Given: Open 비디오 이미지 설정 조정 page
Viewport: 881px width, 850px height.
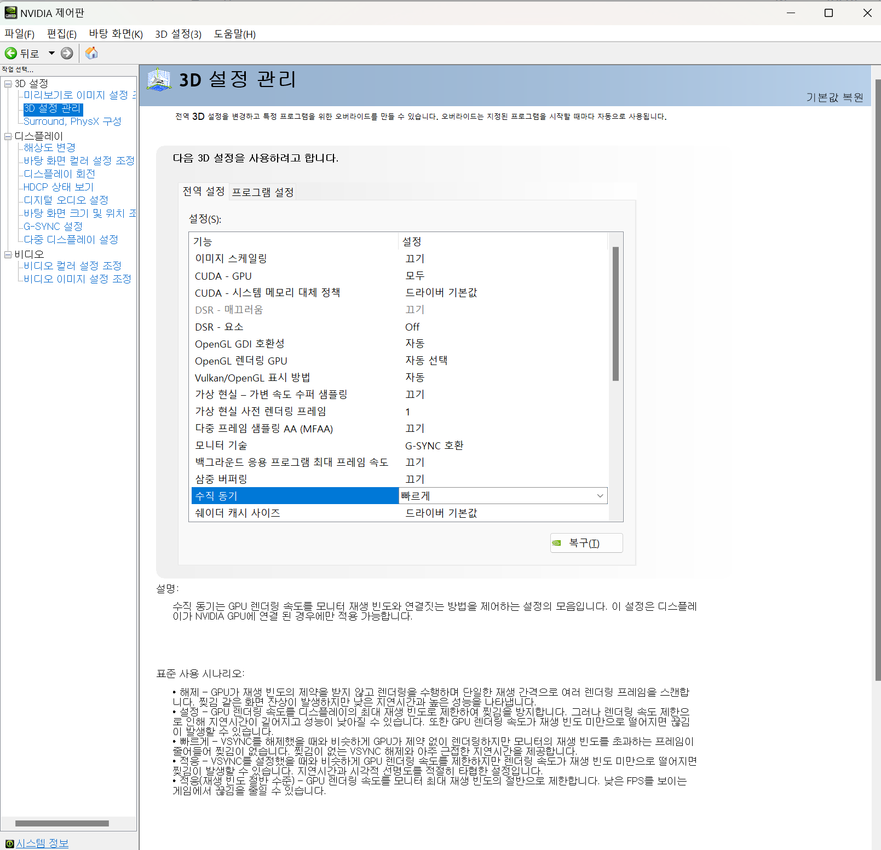Looking at the screenshot, I should click(77, 279).
